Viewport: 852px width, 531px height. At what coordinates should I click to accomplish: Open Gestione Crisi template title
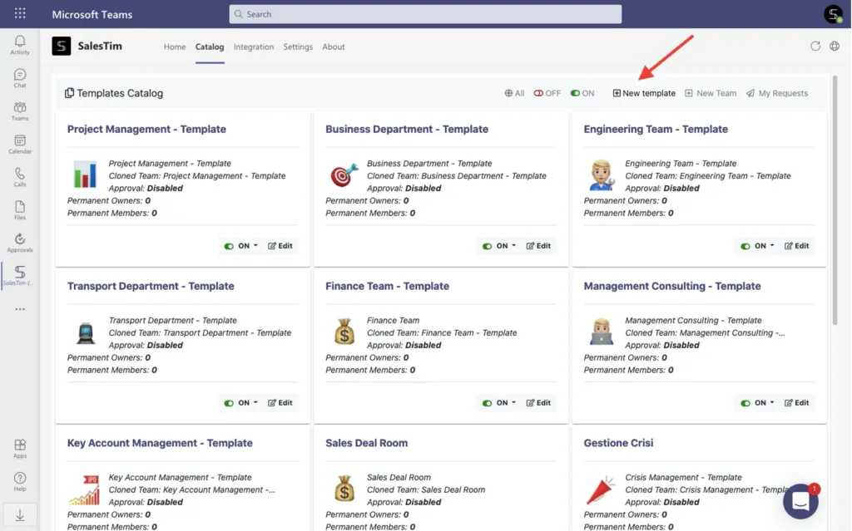(x=618, y=443)
